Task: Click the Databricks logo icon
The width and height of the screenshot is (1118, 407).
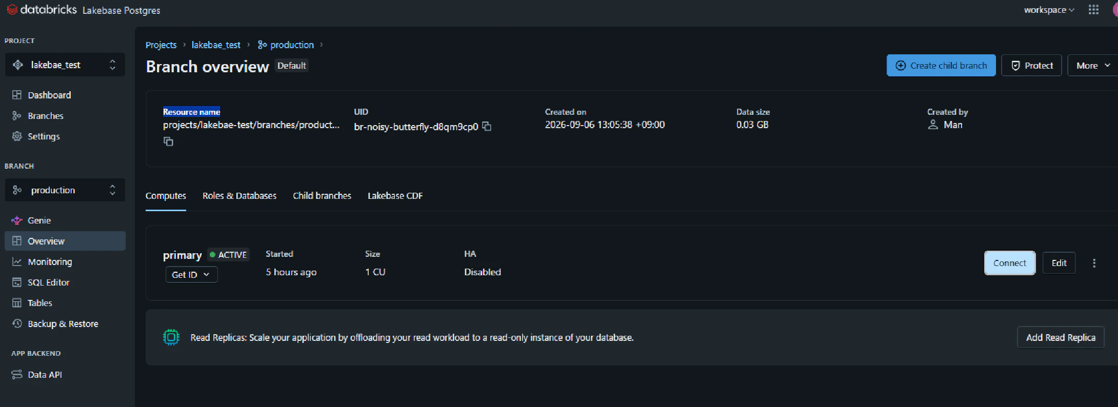Action: click(x=12, y=10)
